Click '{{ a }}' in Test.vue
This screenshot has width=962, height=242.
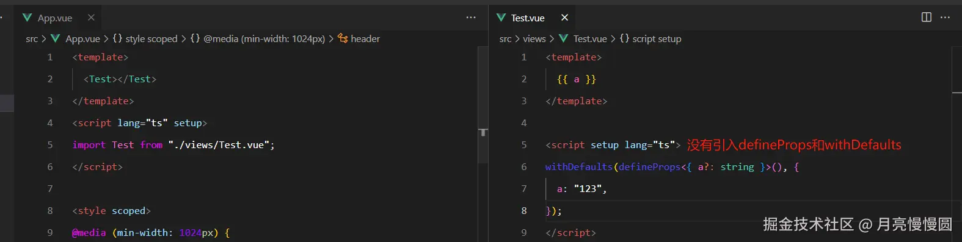point(577,79)
